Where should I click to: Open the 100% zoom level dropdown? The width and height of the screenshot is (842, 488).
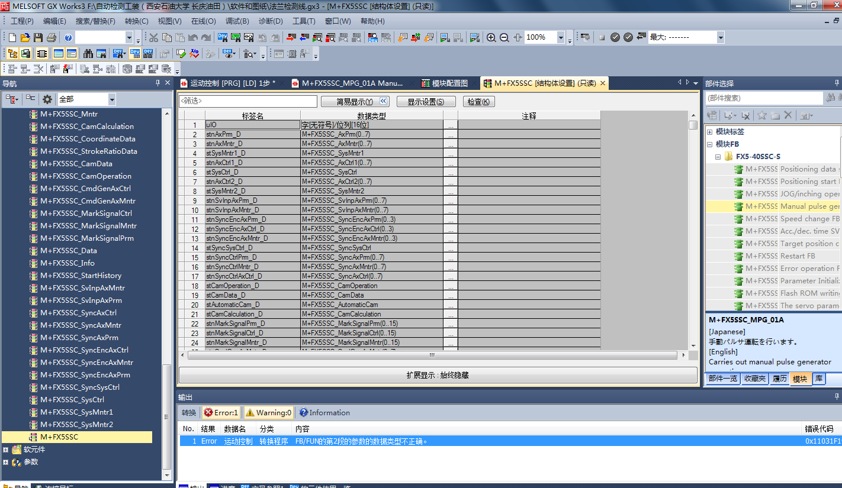click(561, 37)
